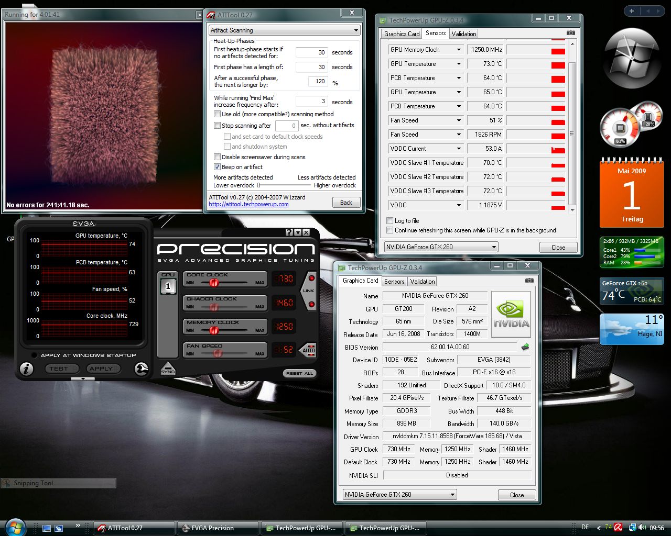Open the EVGA Precision info icon

(x=26, y=369)
